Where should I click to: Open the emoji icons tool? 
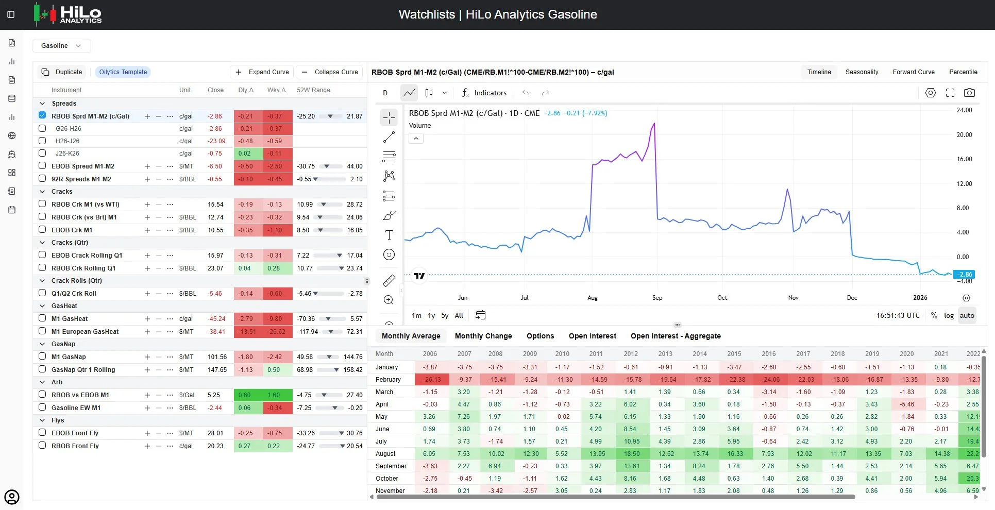click(x=389, y=254)
